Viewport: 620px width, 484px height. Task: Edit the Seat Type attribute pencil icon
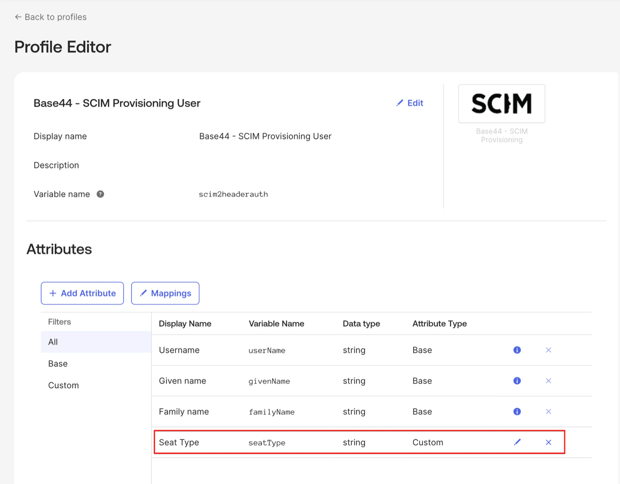coord(517,442)
